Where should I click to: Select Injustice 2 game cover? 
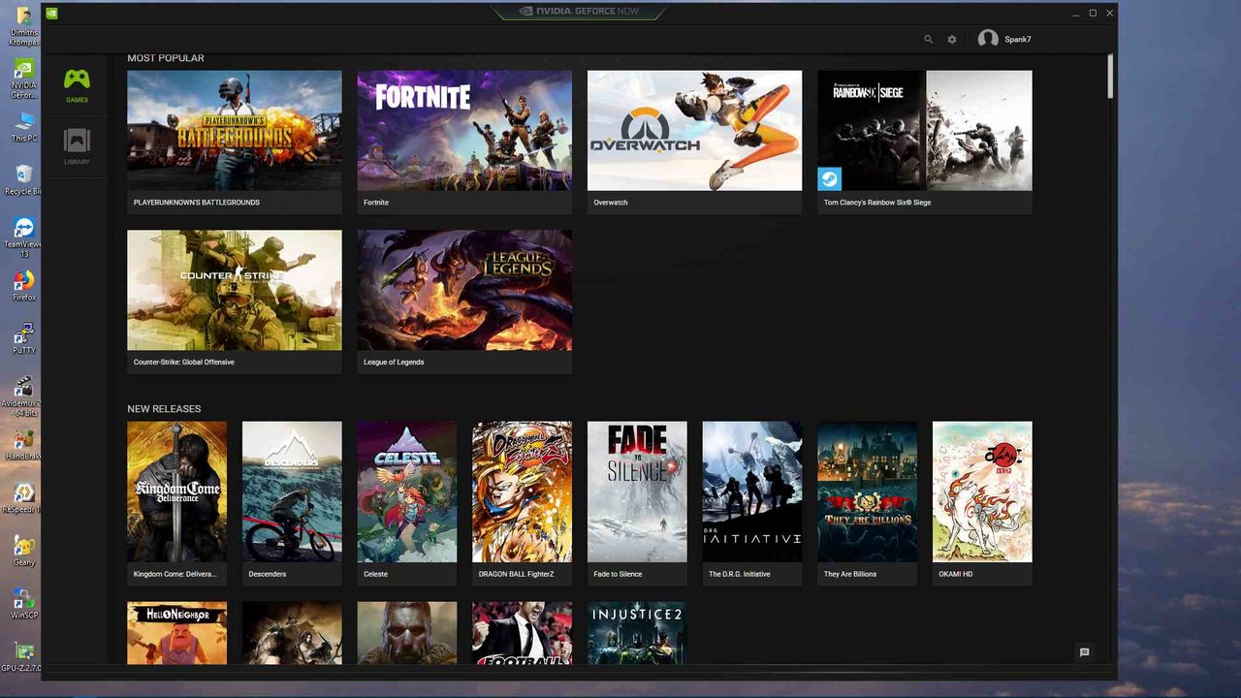pyautogui.click(x=637, y=633)
